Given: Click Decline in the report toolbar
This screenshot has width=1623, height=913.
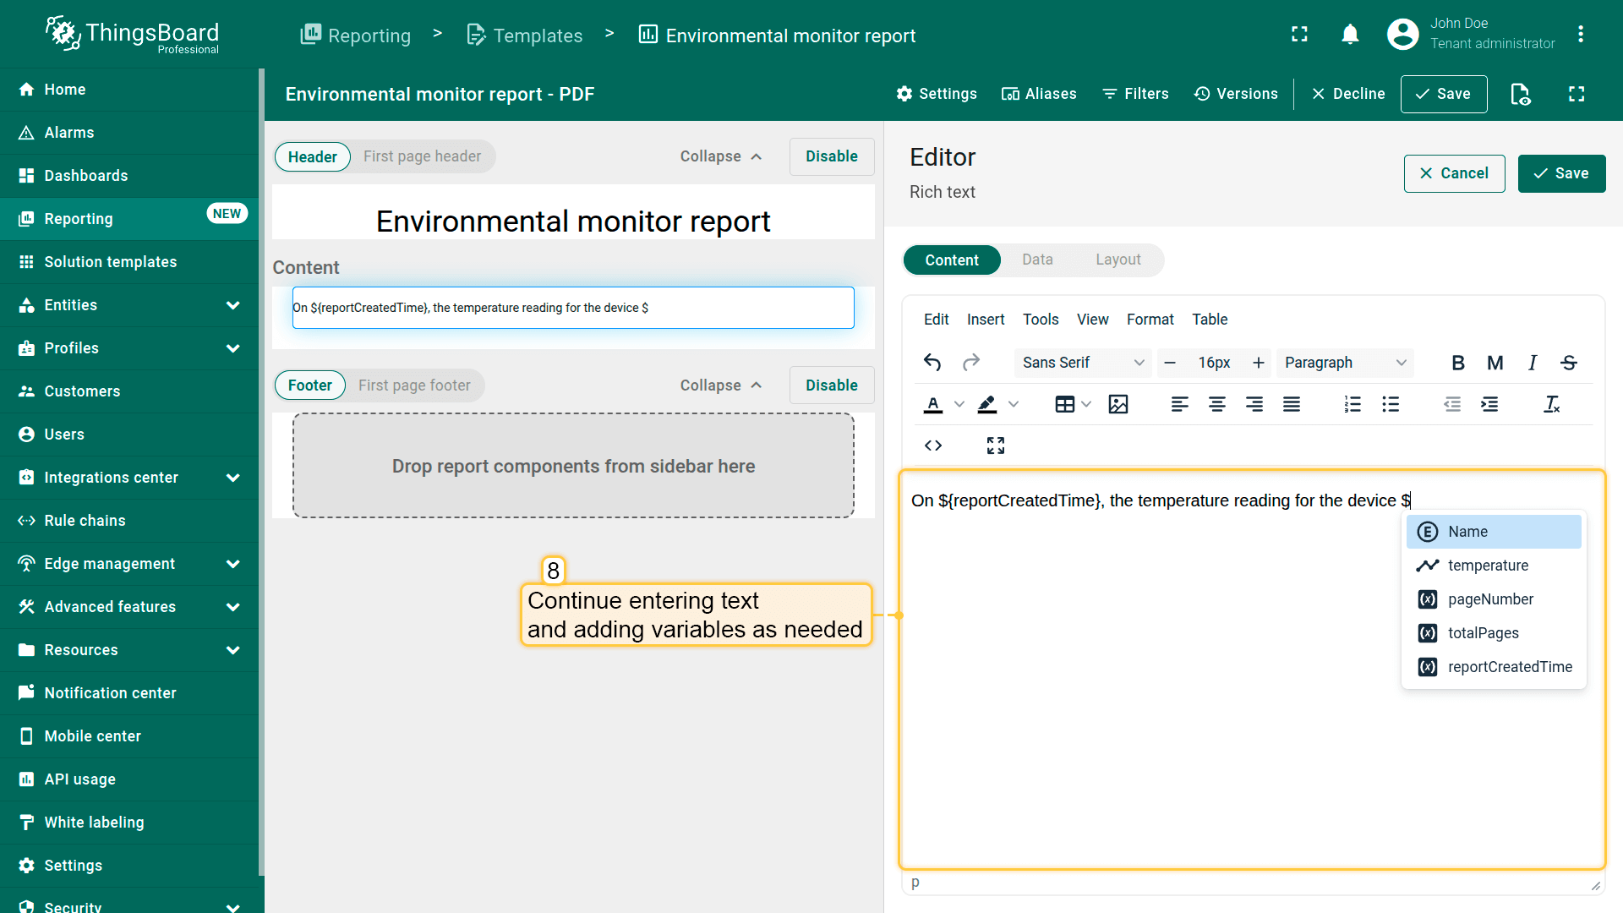Looking at the screenshot, I should [1347, 94].
